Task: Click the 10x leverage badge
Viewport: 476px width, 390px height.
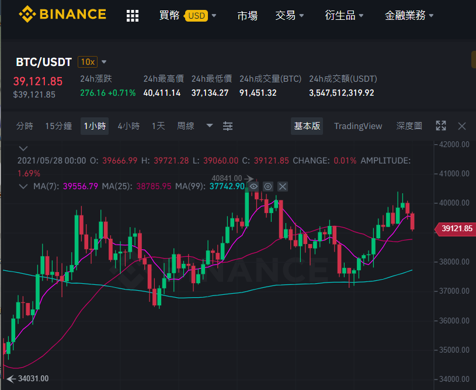Action: (88, 62)
